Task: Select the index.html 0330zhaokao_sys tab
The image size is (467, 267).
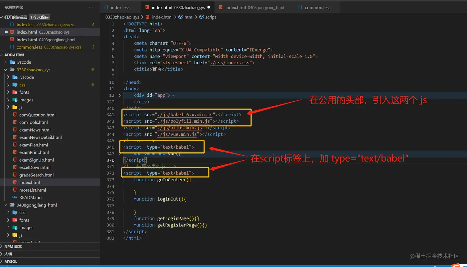Action: pyautogui.click(x=177, y=7)
